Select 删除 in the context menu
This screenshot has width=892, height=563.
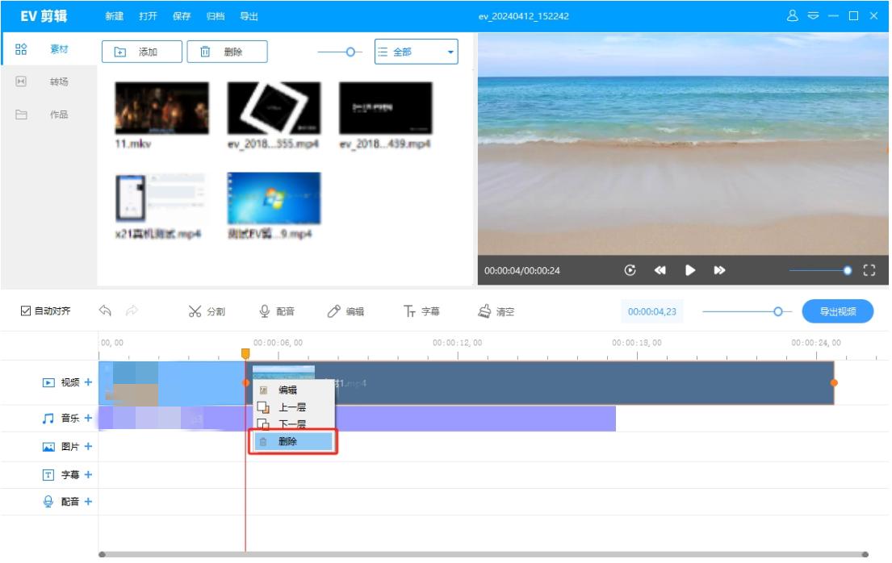(x=292, y=441)
